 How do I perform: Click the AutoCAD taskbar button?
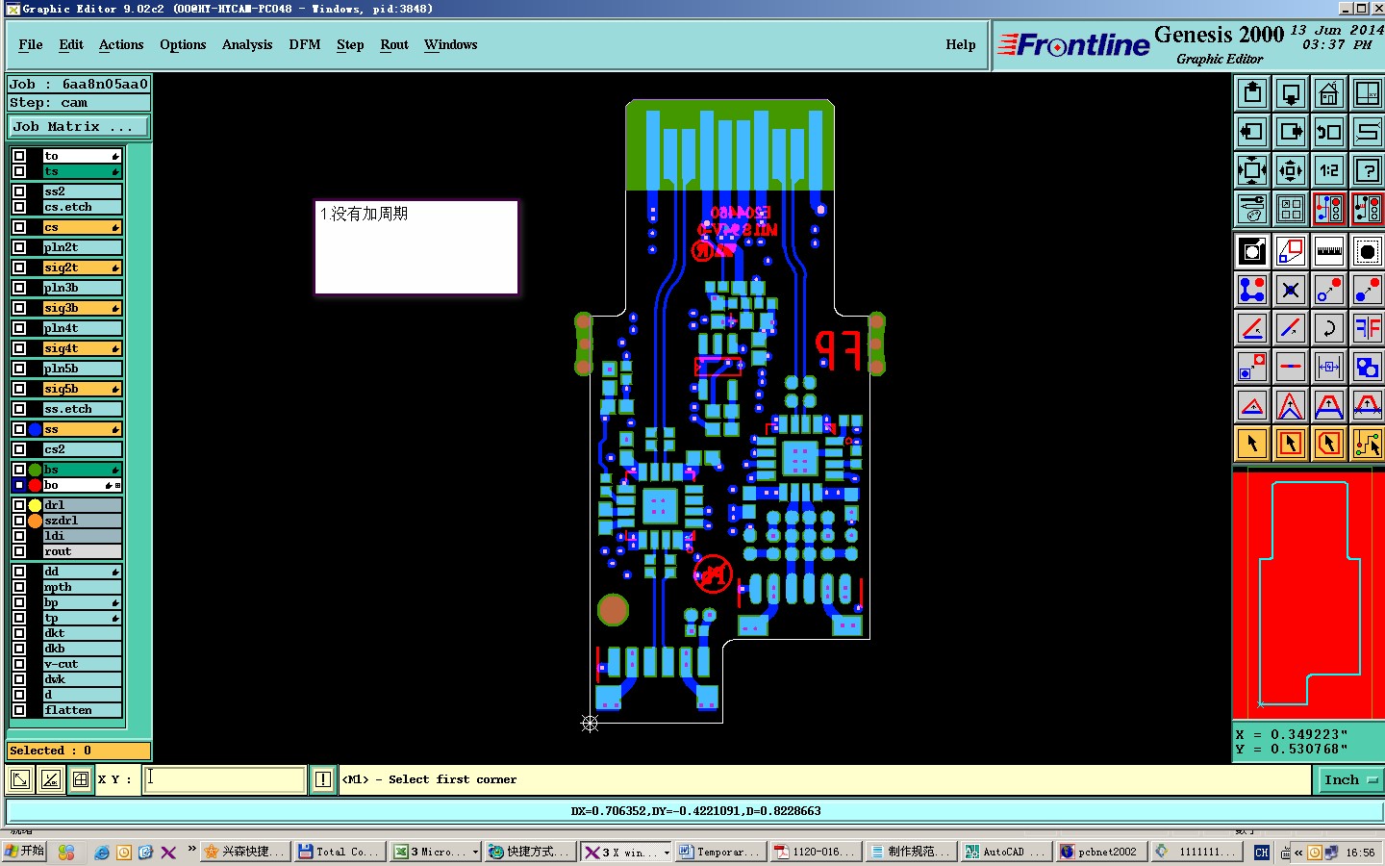pos(1005,852)
